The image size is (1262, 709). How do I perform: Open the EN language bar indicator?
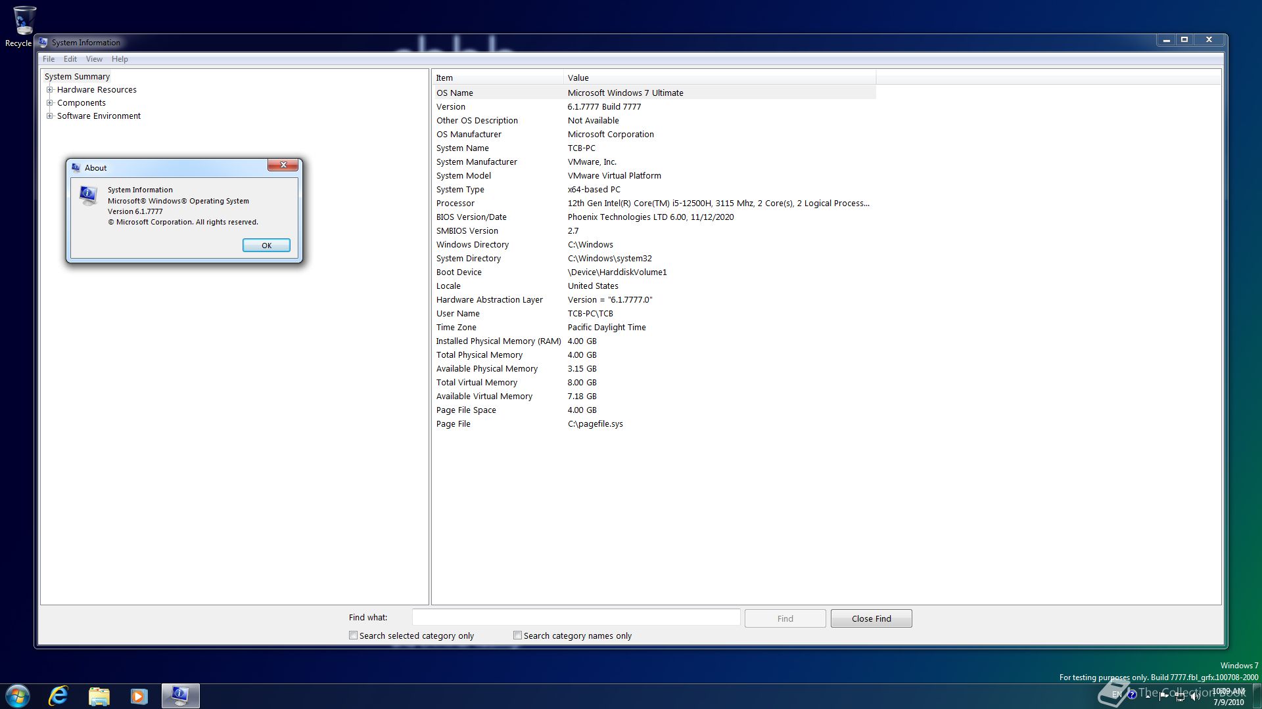click(x=1117, y=694)
